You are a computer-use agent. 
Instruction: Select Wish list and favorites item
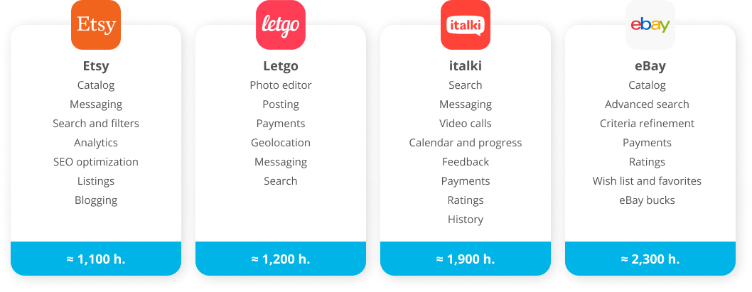[x=647, y=181]
